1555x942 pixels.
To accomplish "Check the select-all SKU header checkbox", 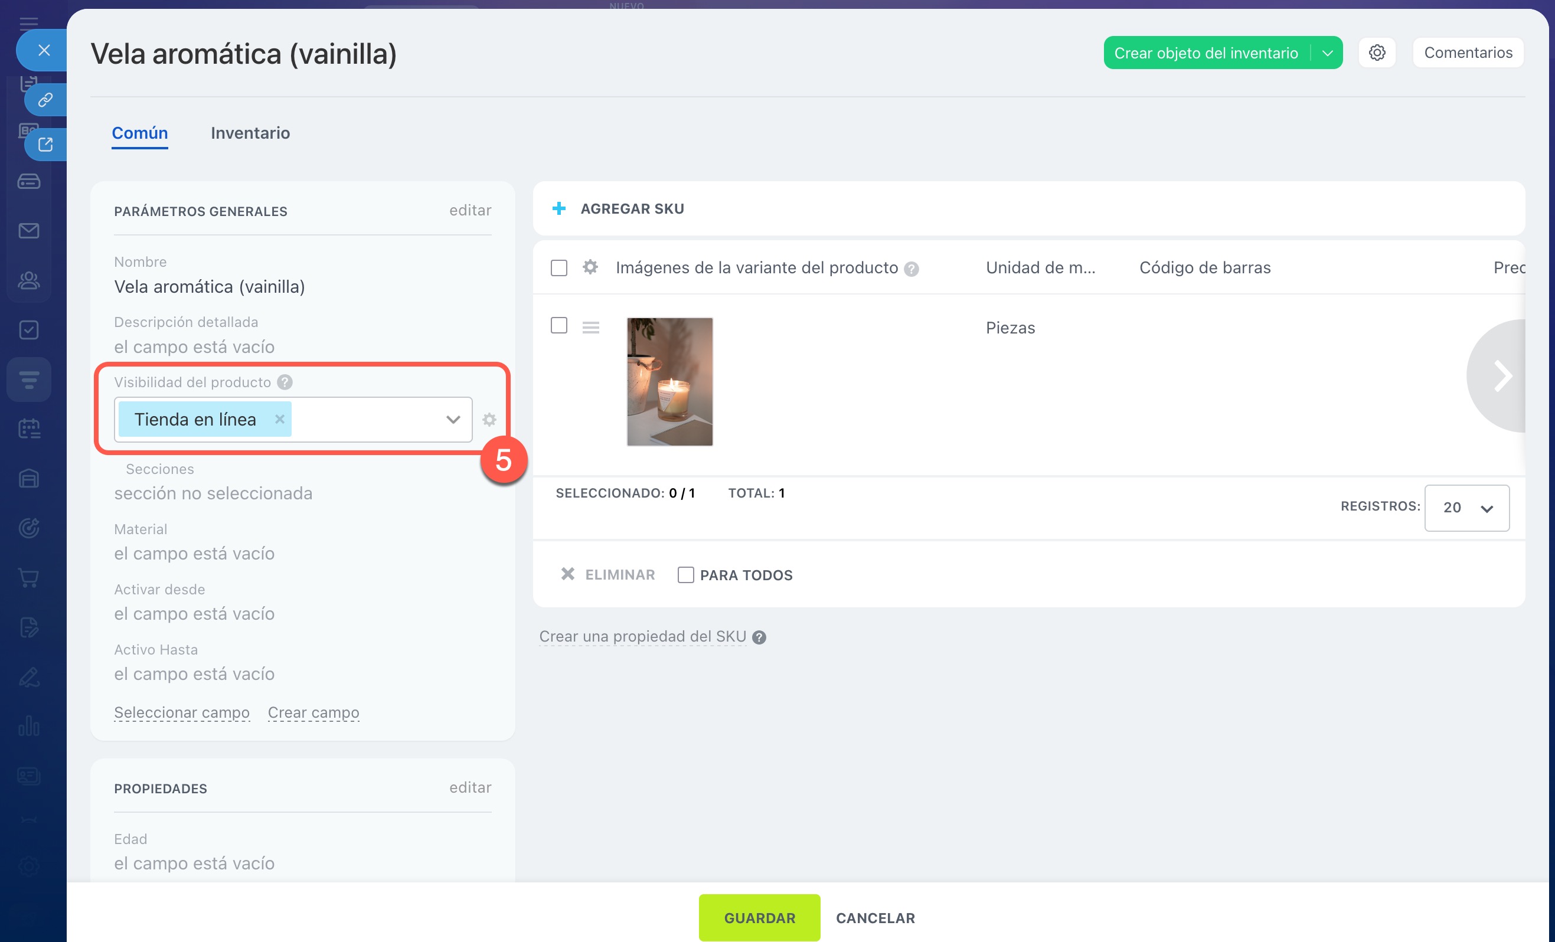I will [558, 267].
